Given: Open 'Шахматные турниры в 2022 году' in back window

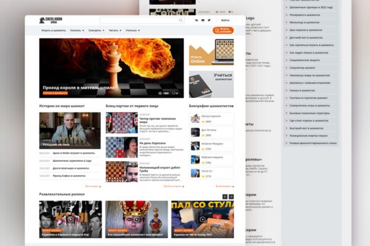Looking at the screenshot, I should point(311,7).
